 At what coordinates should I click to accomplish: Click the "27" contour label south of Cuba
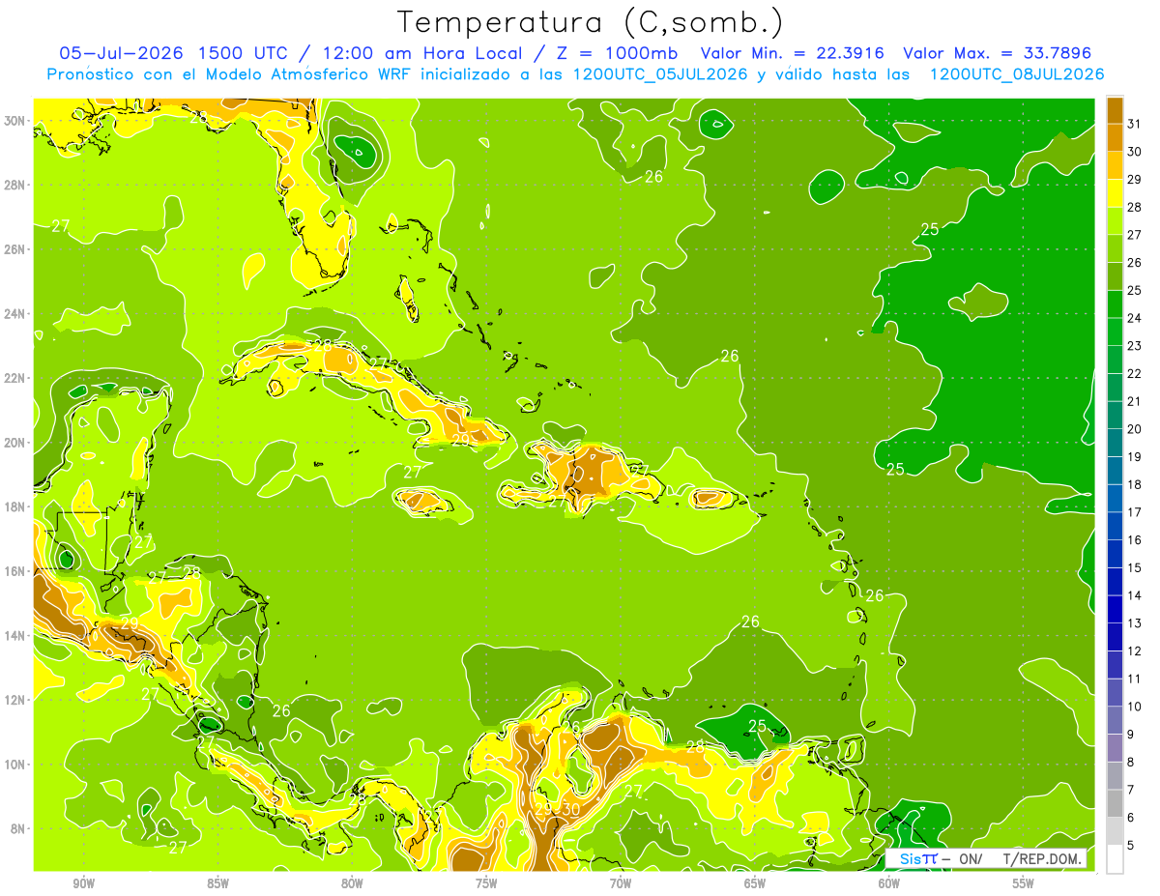413,472
